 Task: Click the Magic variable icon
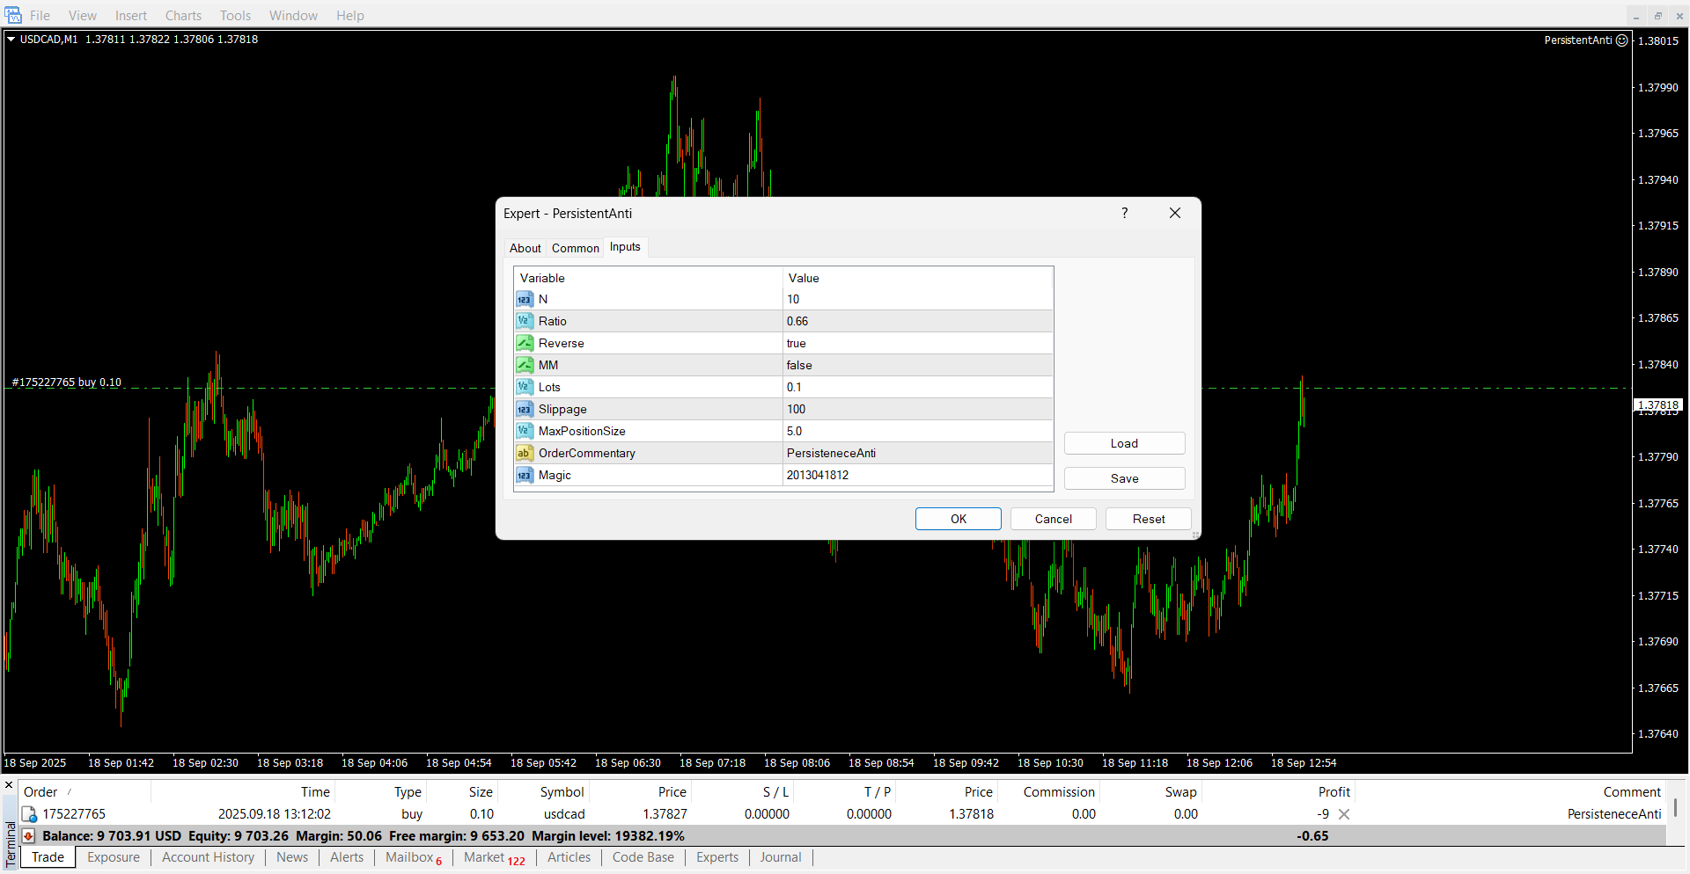click(525, 476)
